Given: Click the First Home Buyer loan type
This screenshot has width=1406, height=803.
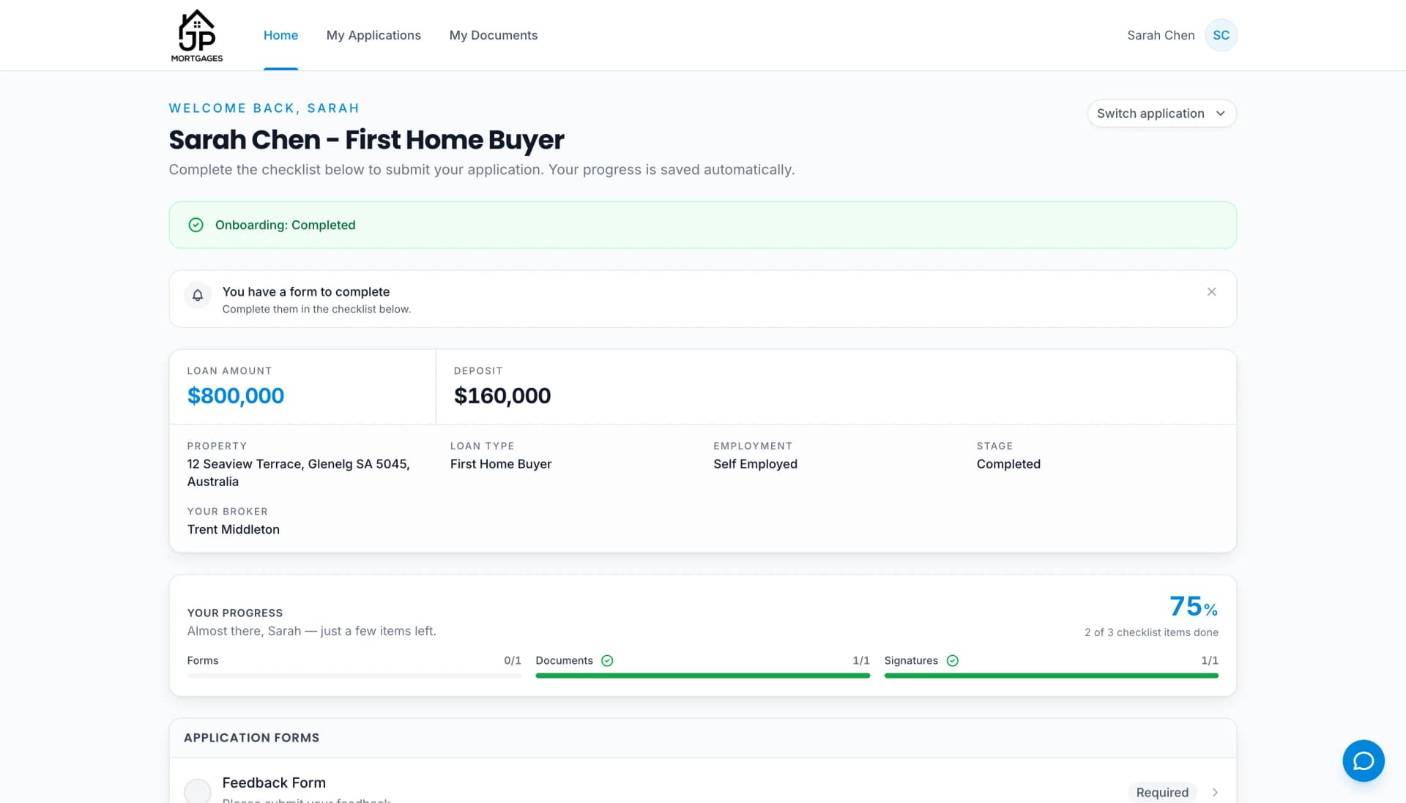Looking at the screenshot, I should [501, 464].
